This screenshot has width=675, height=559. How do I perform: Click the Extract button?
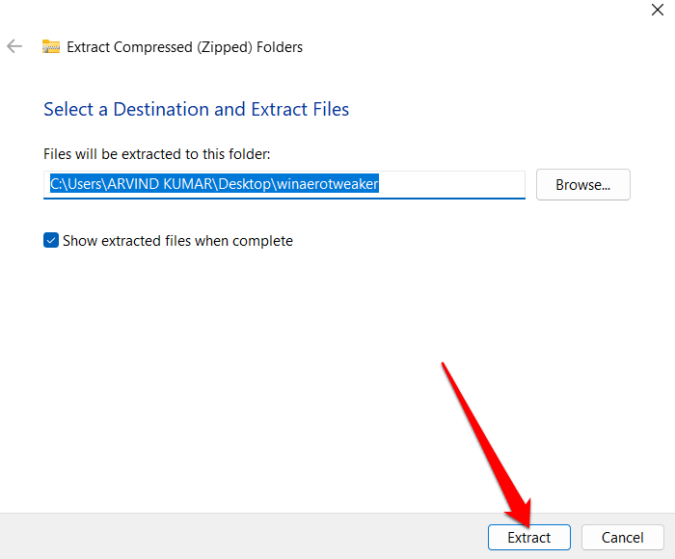click(529, 537)
